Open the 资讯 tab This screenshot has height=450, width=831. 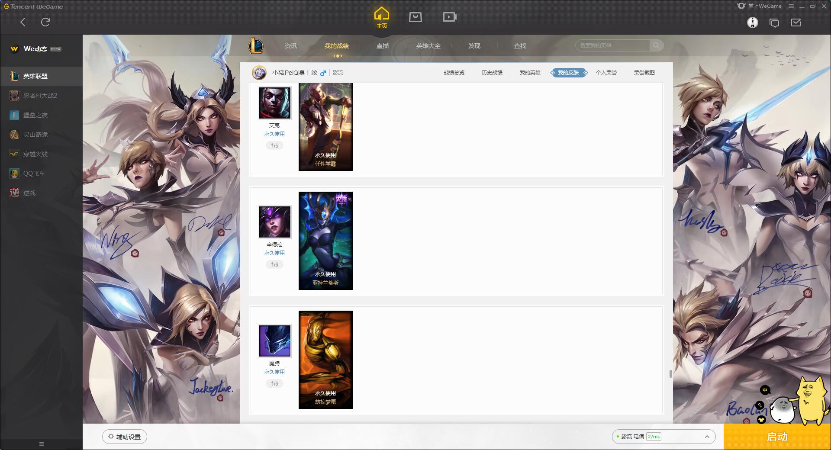[291, 46]
